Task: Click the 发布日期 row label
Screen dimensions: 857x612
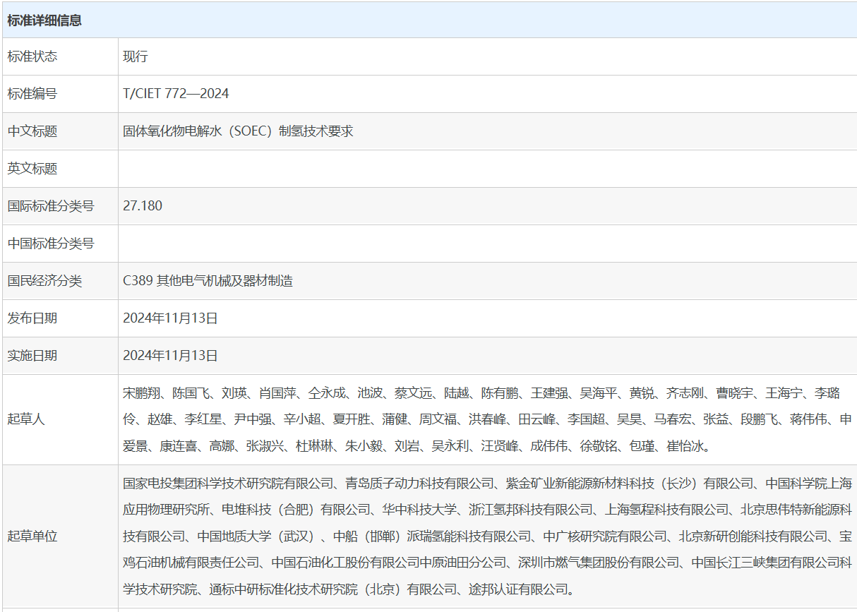Action: 32,318
